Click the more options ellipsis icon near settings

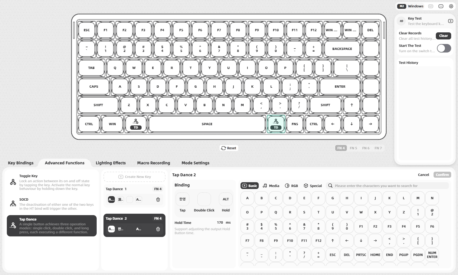click(441, 6)
